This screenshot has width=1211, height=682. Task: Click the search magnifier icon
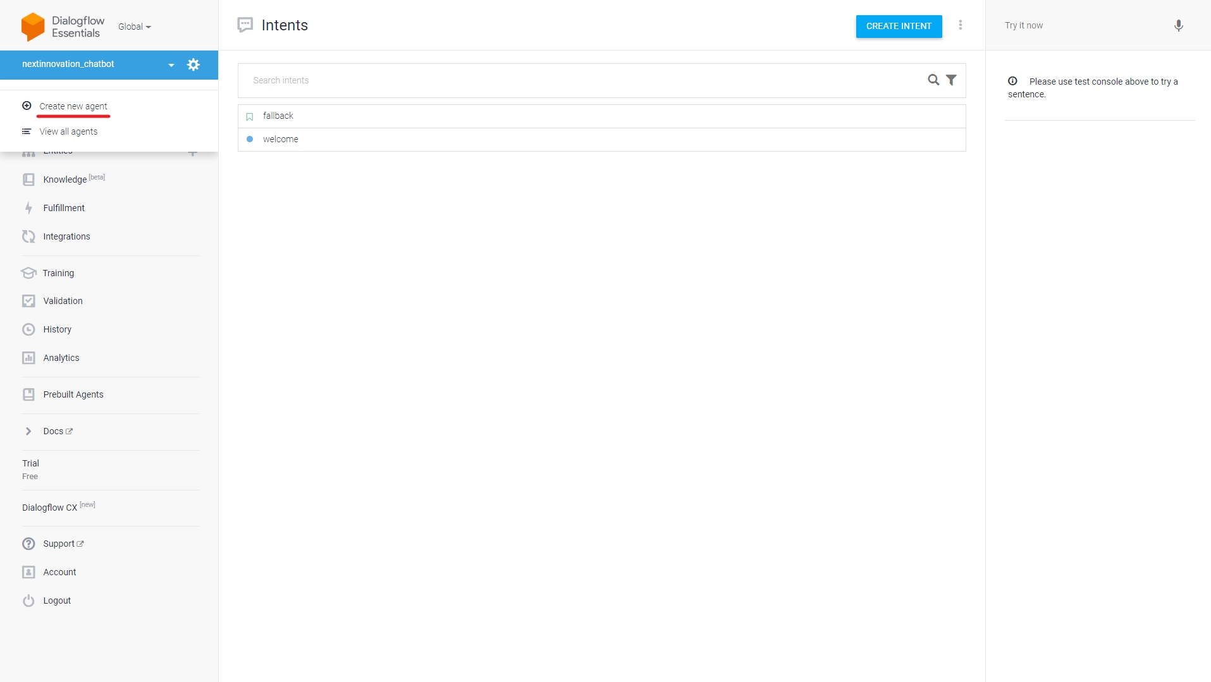coord(933,80)
